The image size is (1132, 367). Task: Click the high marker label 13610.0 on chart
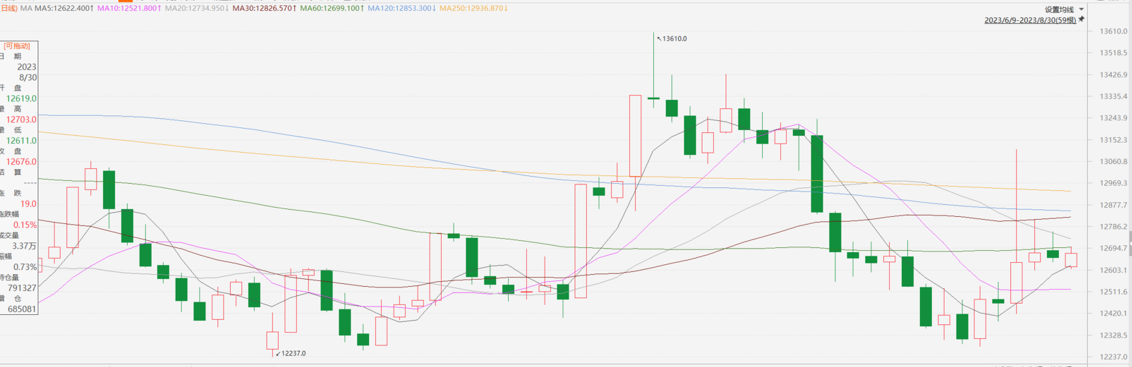pos(675,38)
